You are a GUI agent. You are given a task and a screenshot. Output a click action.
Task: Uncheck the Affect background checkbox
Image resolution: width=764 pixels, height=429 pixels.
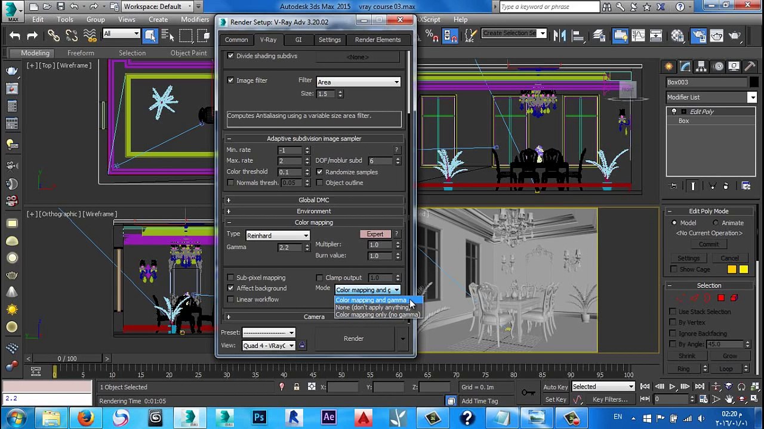[230, 288]
